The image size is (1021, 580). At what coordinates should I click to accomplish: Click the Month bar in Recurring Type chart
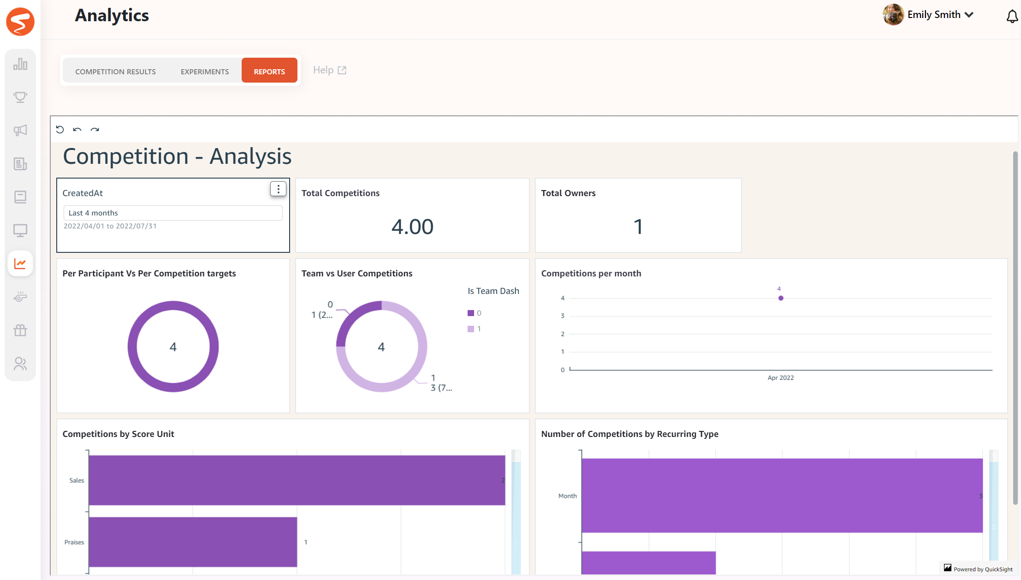point(782,496)
